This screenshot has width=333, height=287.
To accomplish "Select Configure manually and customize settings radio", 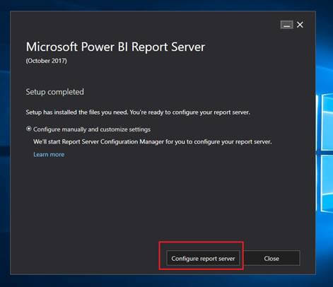I will 29,129.
